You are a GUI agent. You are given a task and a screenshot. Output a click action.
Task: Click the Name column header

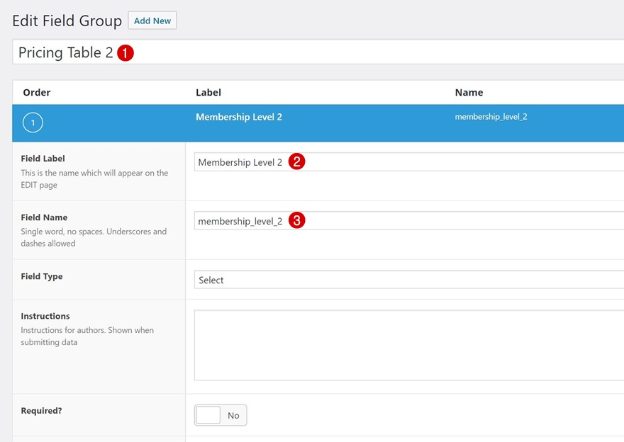click(x=469, y=92)
